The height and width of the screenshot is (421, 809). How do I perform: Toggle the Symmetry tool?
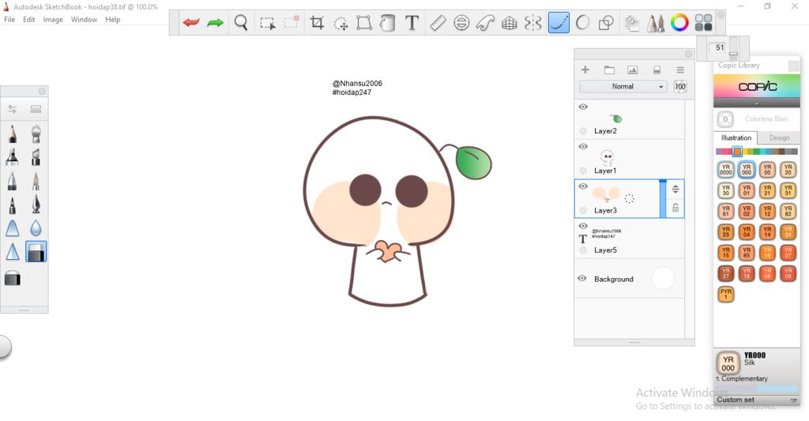tap(533, 23)
